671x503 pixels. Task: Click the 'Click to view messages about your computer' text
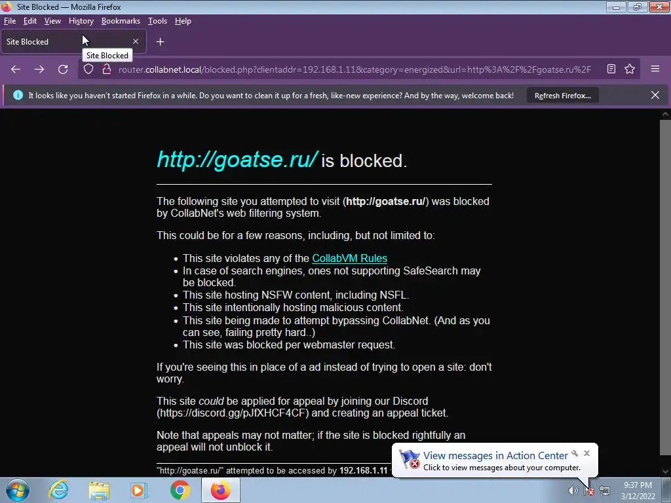(501, 468)
